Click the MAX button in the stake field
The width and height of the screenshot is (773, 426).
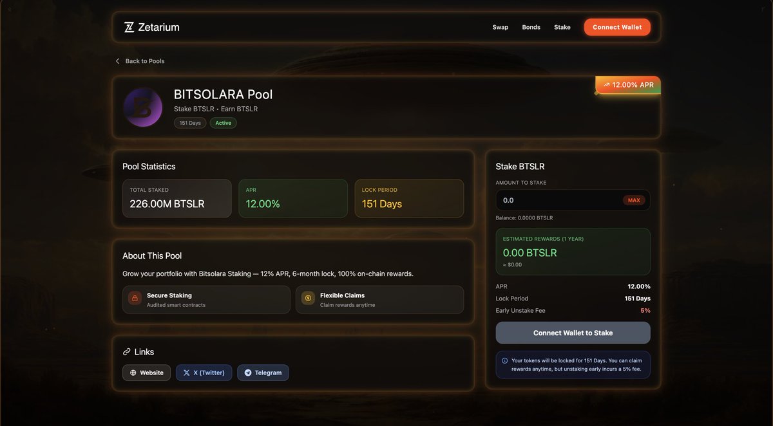click(x=633, y=199)
